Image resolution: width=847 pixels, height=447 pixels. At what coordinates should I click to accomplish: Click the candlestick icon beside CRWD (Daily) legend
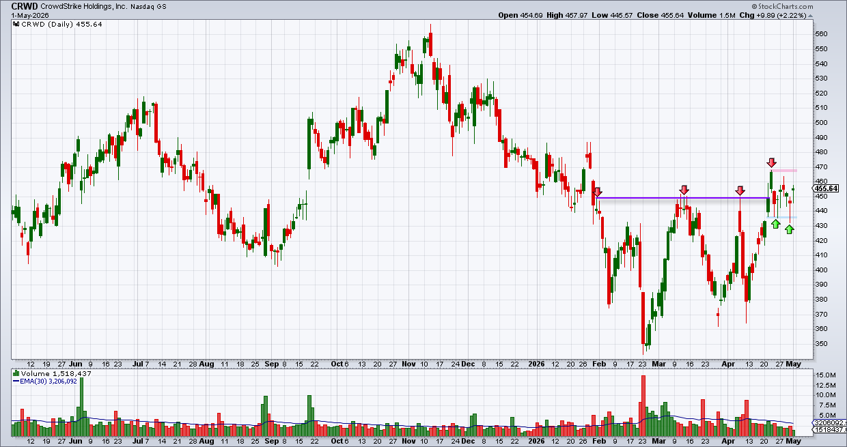coord(16,24)
